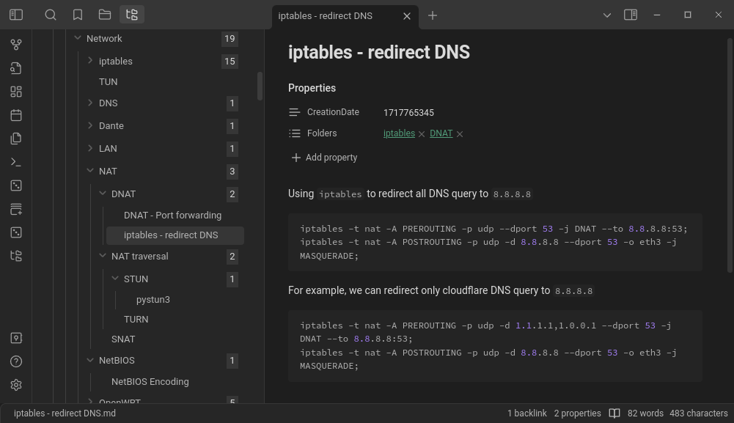
Task: Open the daily note calendar icon
Action: coord(16,115)
